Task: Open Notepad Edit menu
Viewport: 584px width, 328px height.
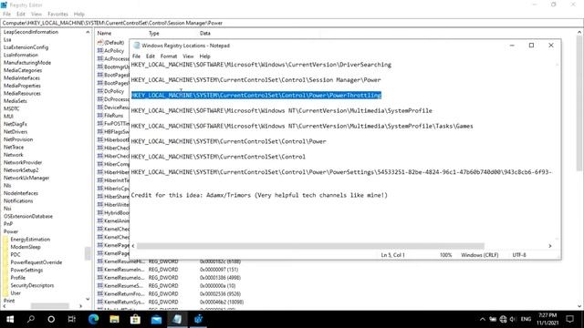Action: tap(150, 56)
